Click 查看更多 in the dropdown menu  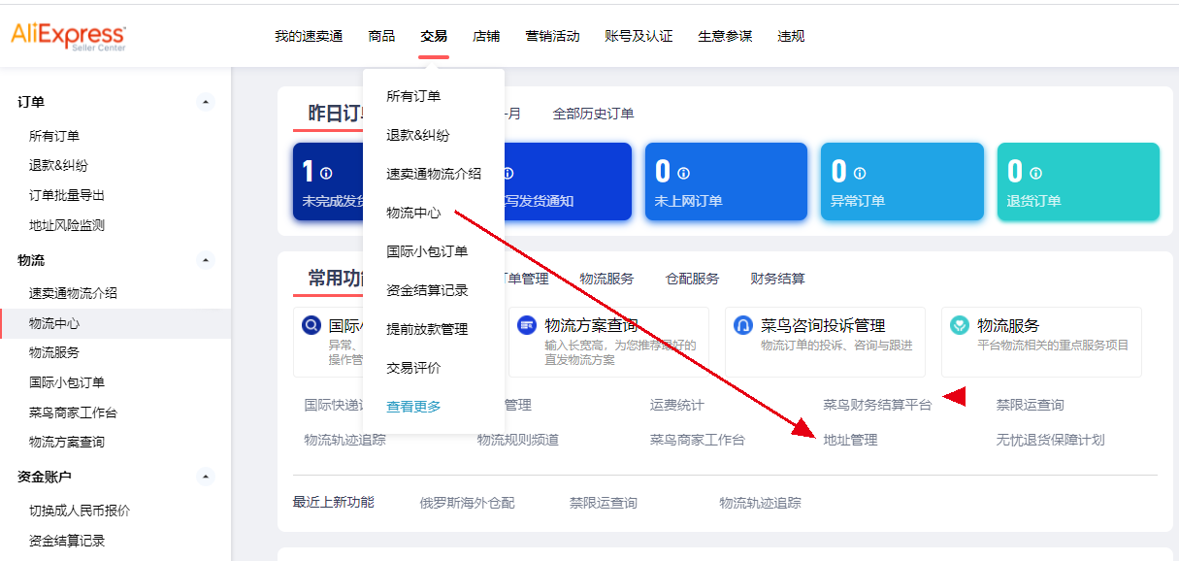[x=413, y=407]
